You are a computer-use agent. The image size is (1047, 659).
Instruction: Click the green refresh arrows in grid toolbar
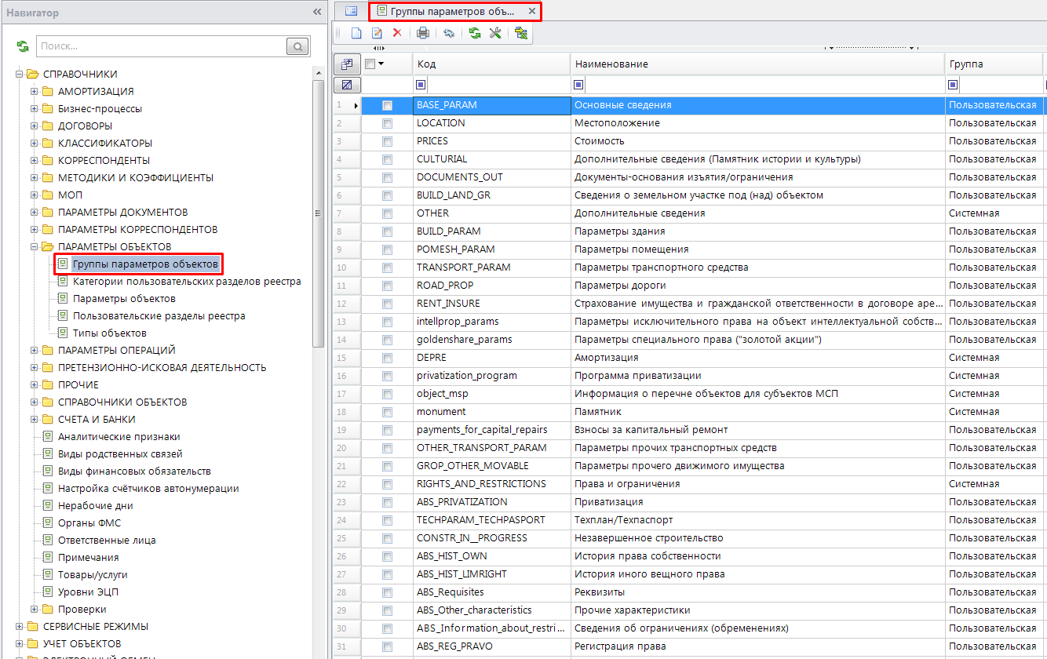click(475, 33)
